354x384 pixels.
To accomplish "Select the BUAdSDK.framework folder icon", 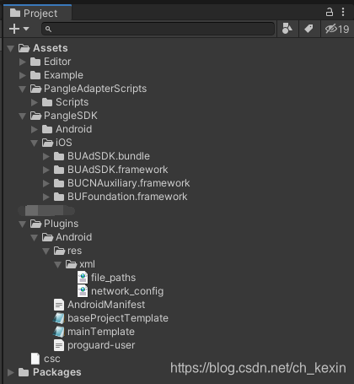I will (59, 170).
